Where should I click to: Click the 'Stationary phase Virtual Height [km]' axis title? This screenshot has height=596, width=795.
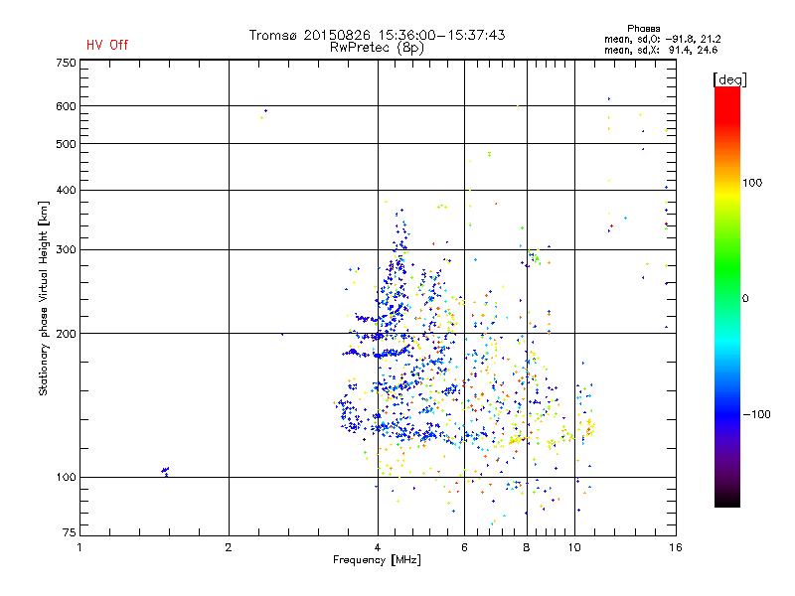coord(44,298)
